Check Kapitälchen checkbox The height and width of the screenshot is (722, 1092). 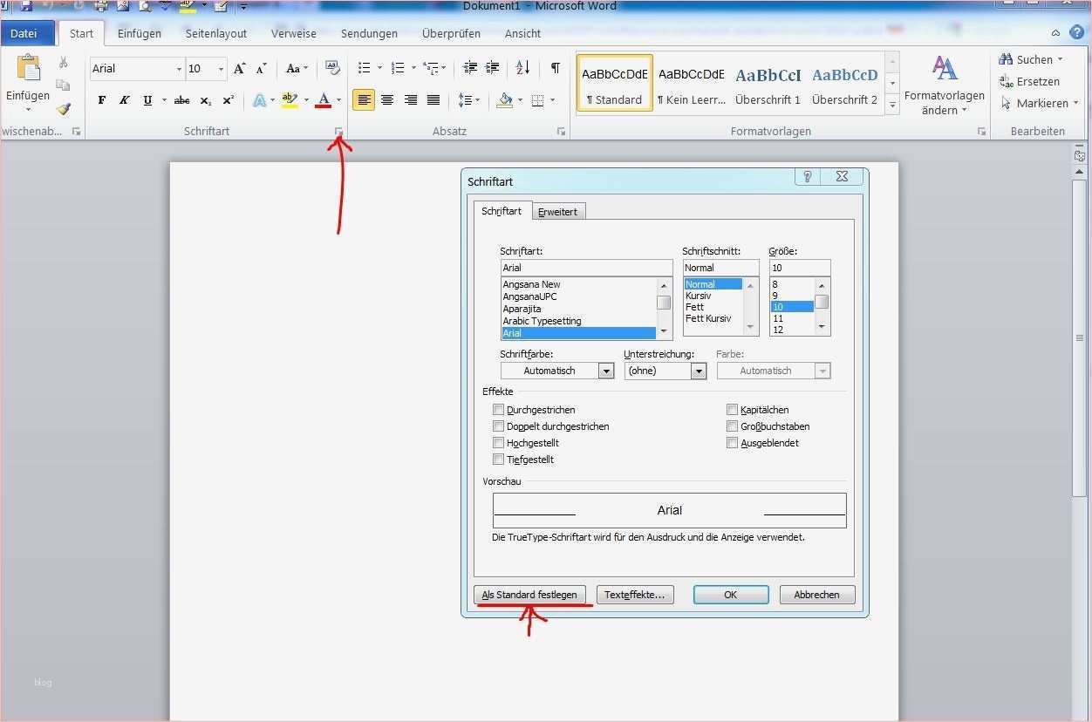pyautogui.click(x=733, y=410)
